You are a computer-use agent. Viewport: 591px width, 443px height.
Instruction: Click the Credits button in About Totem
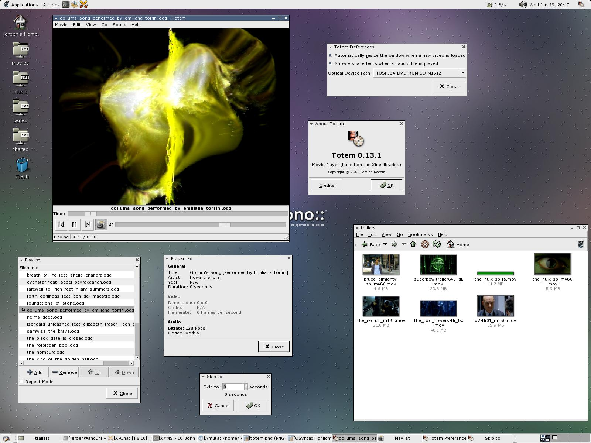327,185
